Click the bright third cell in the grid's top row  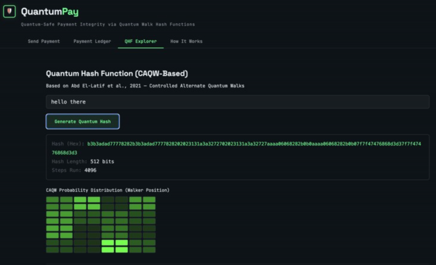[x=80, y=200]
